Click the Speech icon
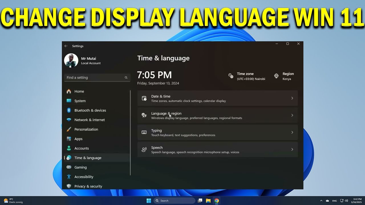This screenshot has height=205, width=365. pyautogui.click(x=144, y=149)
